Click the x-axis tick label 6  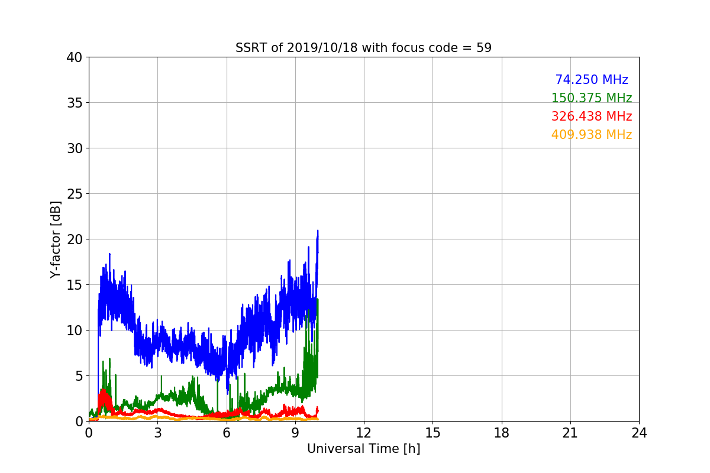click(226, 433)
